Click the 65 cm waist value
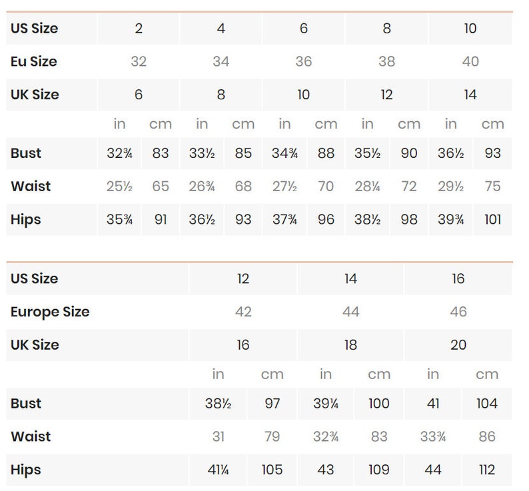This screenshot has width=529, height=491. pos(161,187)
